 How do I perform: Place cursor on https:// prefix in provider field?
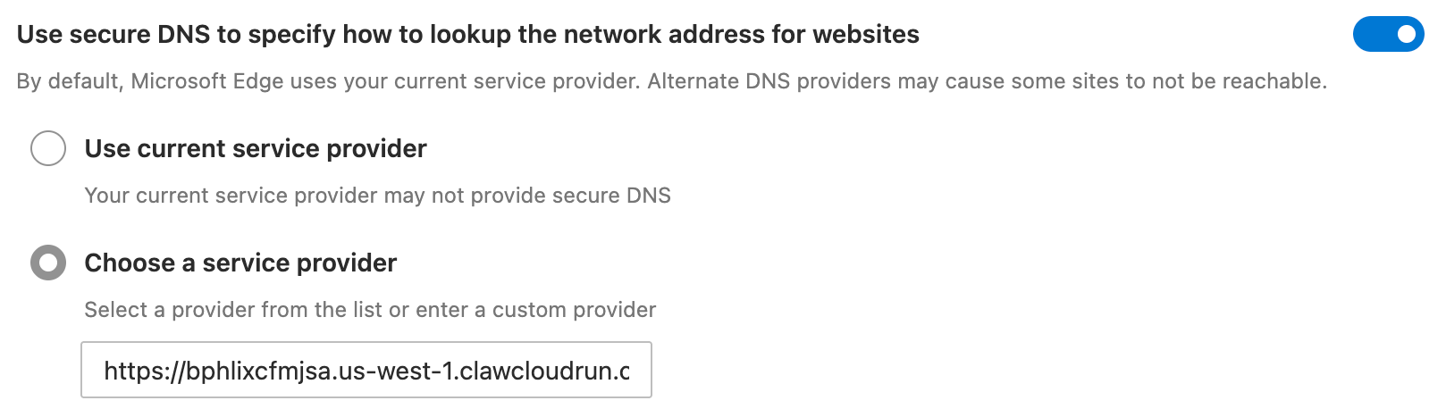pyautogui.click(x=144, y=371)
